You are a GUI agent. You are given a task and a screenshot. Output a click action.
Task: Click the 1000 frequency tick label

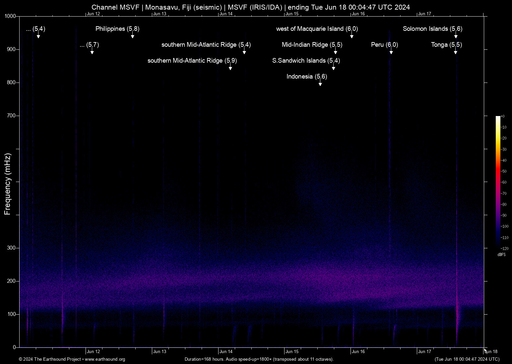pos(10,16)
